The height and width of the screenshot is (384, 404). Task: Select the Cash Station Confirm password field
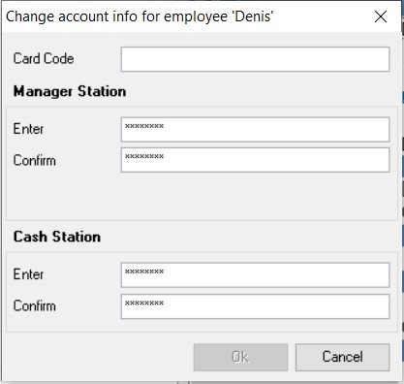point(255,306)
